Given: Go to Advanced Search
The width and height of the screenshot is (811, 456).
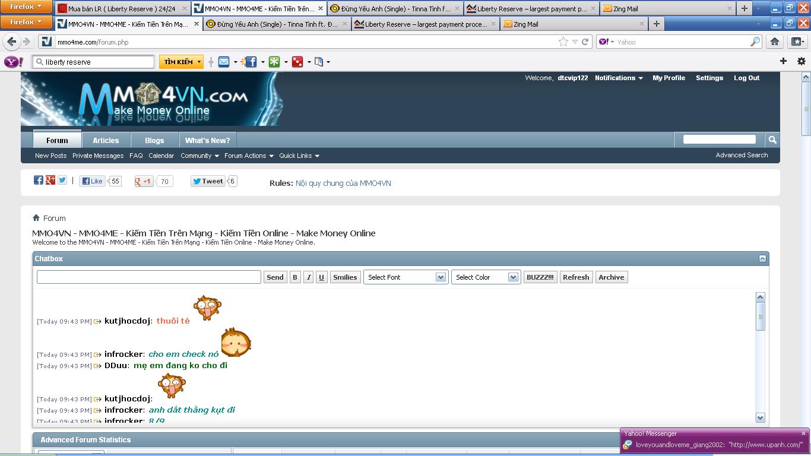Looking at the screenshot, I should point(742,155).
